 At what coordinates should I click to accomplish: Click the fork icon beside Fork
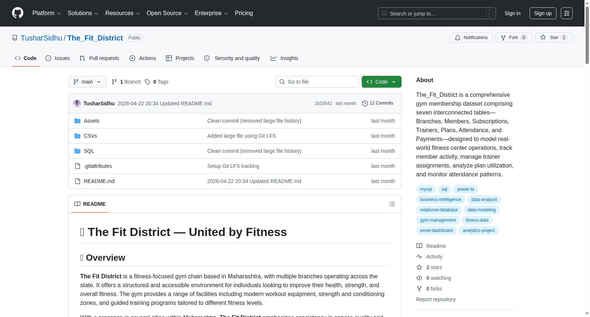point(503,38)
